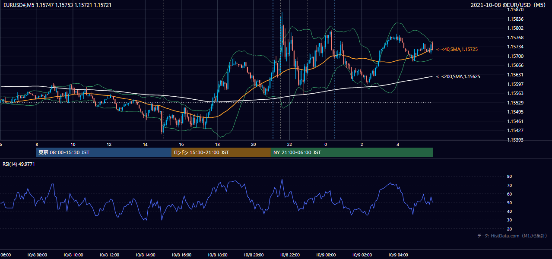Click hour tick 18 on the price chart axis
The height and width of the screenshot is (259, 552).
[217, 144]
